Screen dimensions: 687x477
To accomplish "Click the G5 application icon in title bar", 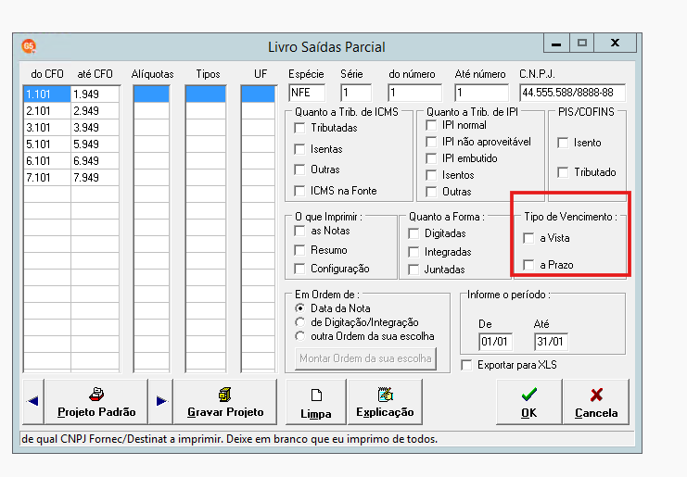I will point(29,46).
